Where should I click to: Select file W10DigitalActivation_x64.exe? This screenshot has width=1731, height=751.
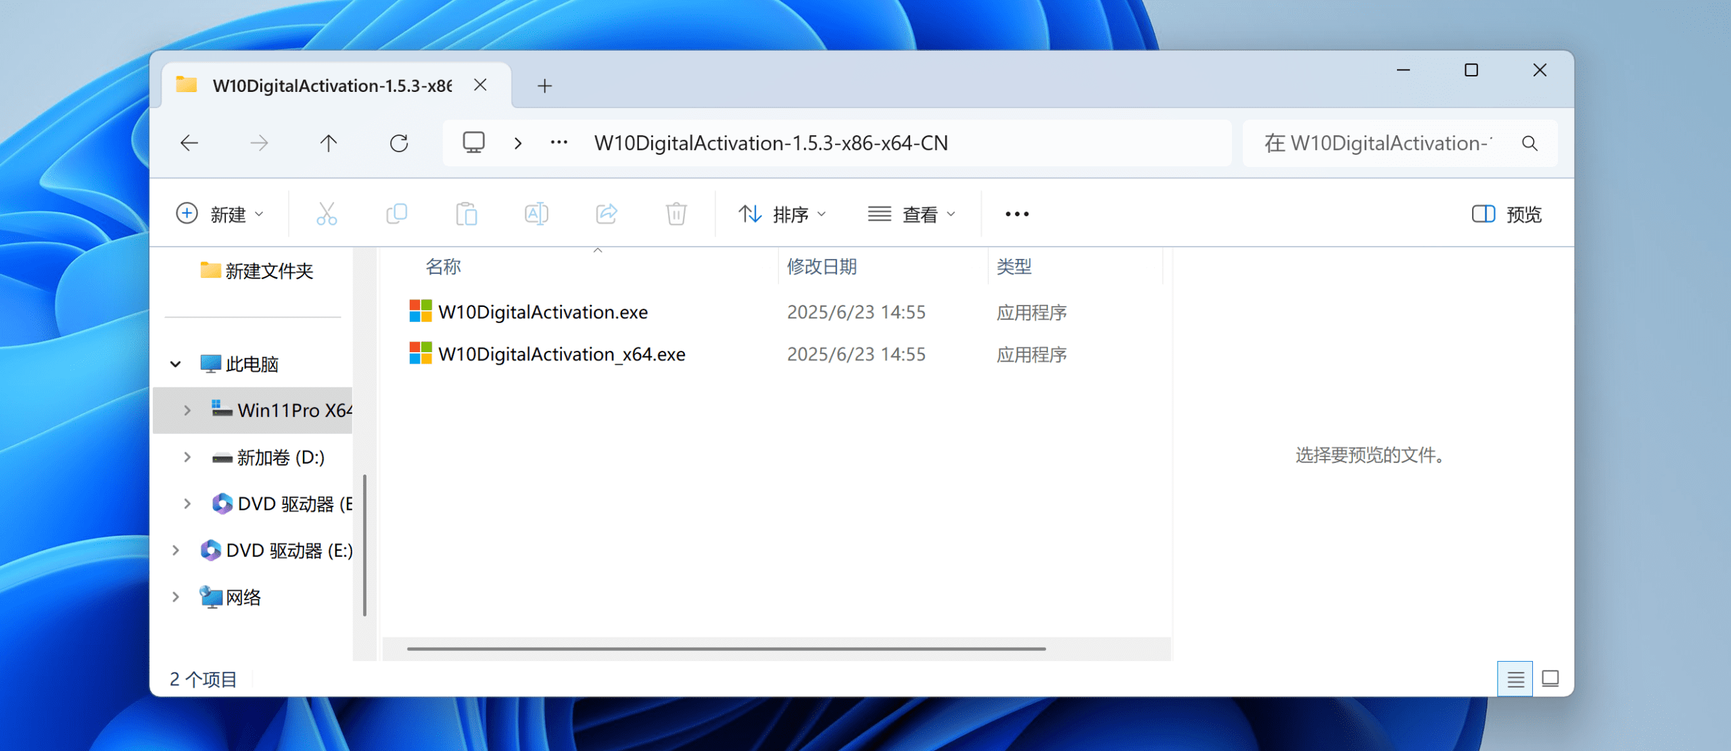[x=562, y=354]
